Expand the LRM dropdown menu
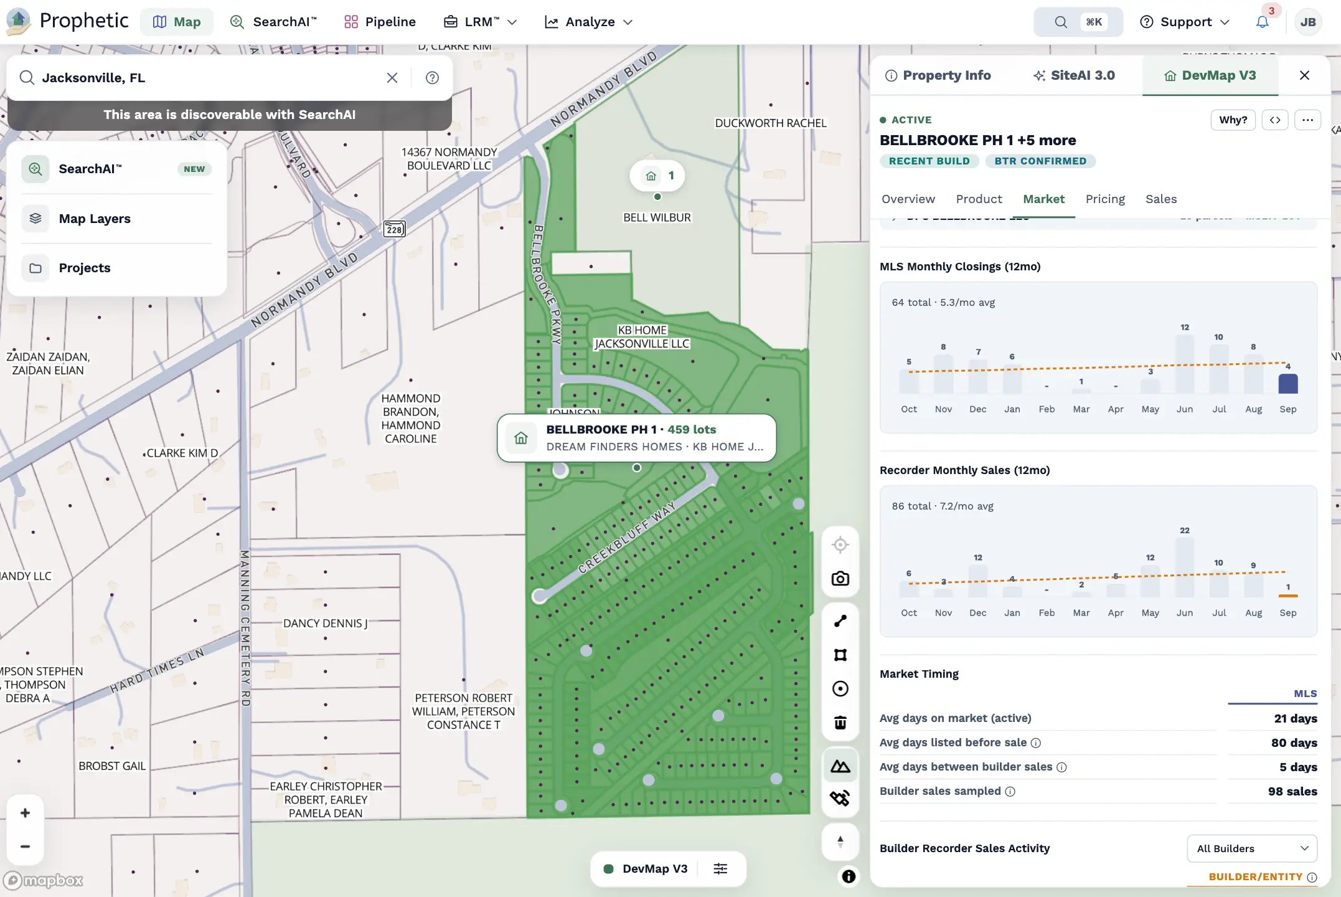The width and height of the screenshot is (1341, 897). point(481,22)
